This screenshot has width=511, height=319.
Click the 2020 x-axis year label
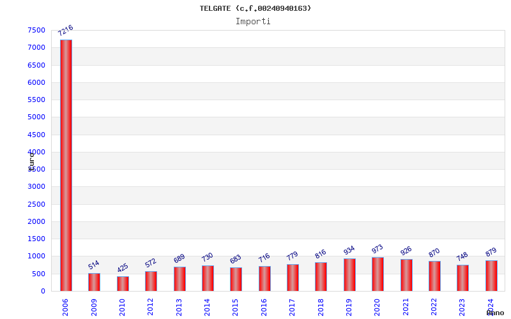point(377,308)
